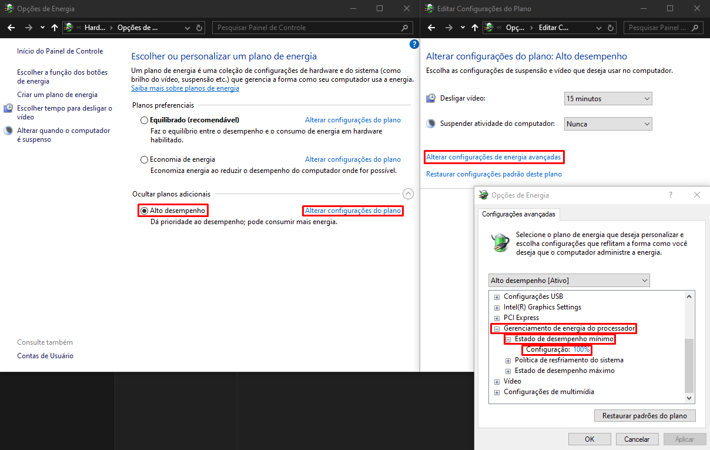Open Criar um plano de energia

(58, 95)
